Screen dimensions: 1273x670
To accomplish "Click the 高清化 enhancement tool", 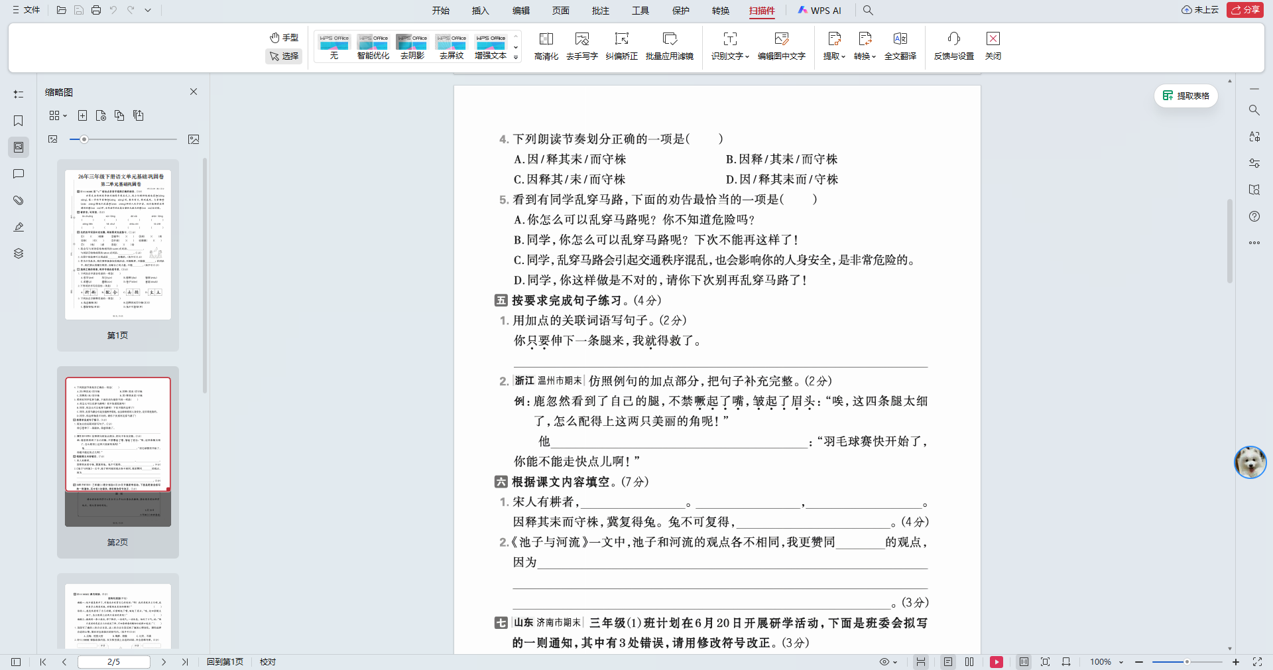I will pyautogui.click(x=546, y=46).
